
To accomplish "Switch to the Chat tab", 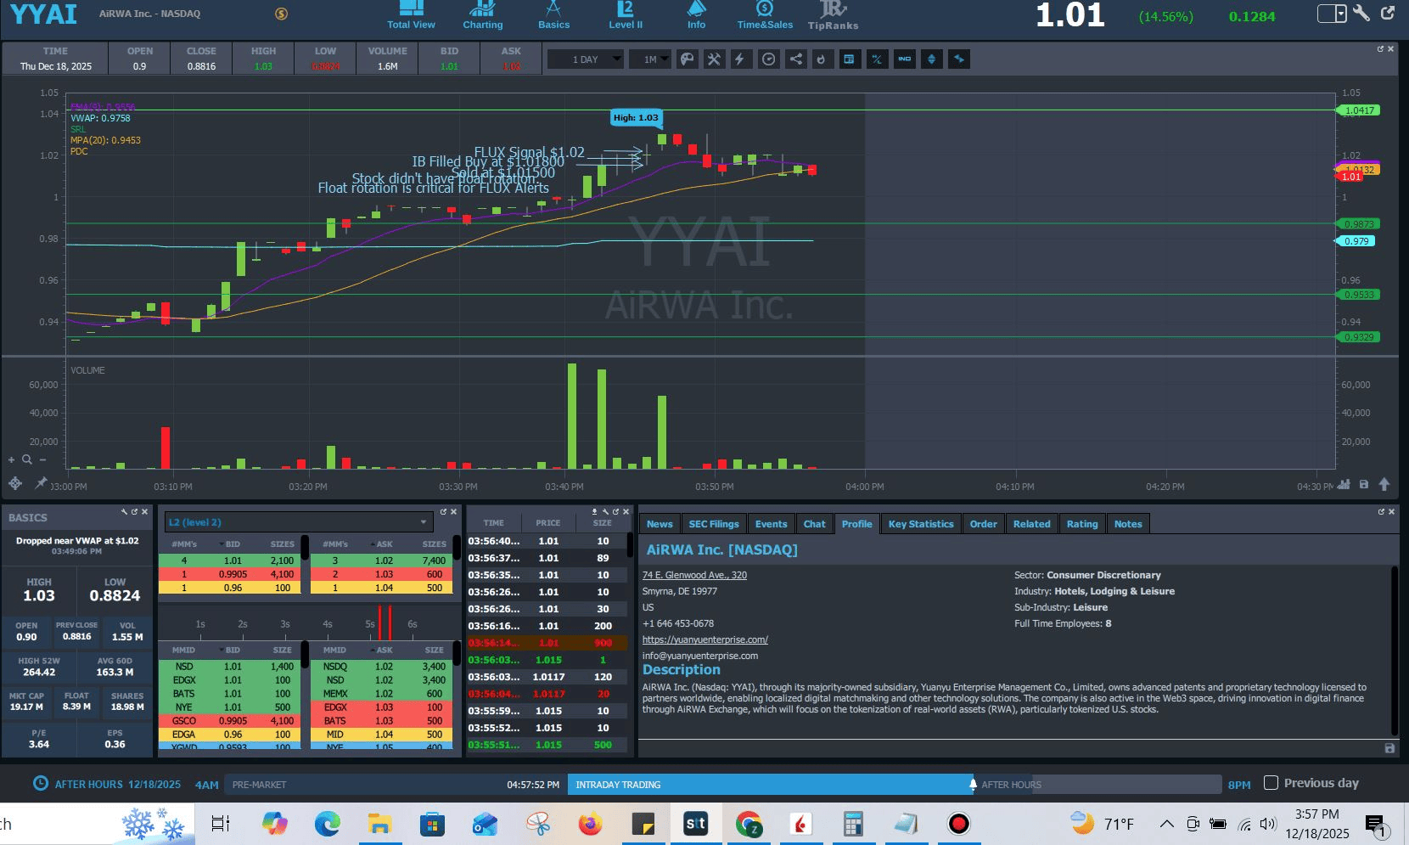I will [815, 524].
